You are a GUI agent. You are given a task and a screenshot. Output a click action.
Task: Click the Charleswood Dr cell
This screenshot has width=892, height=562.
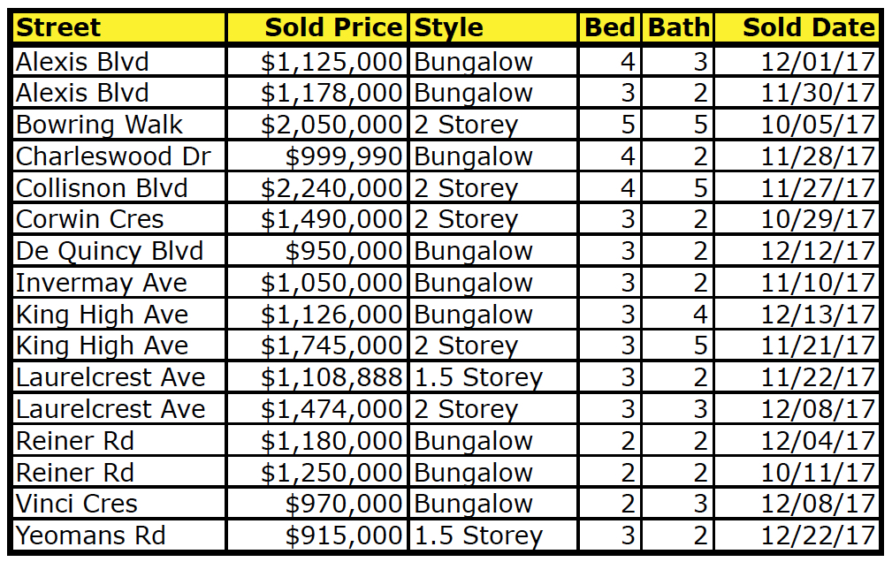118,156
